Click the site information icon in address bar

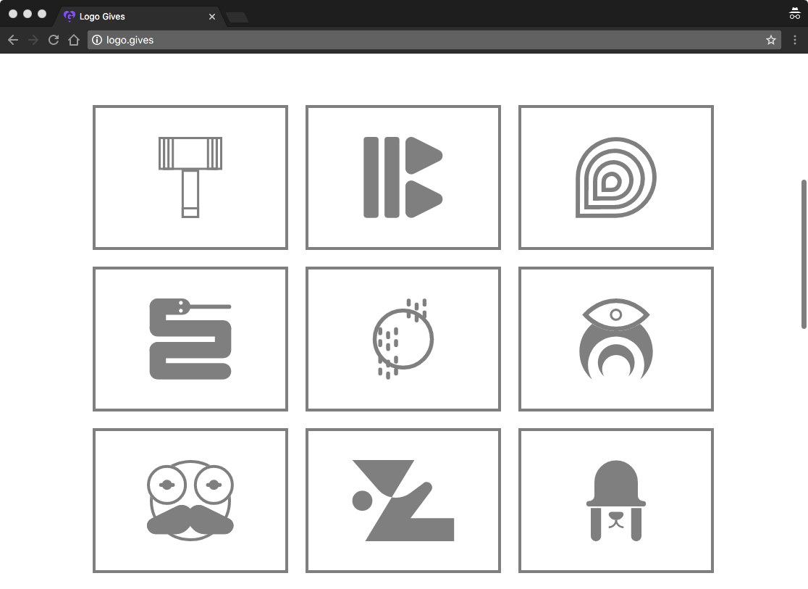click(96, 40)
